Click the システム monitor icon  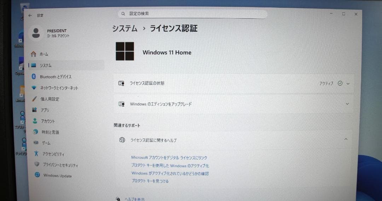(33, 65)
